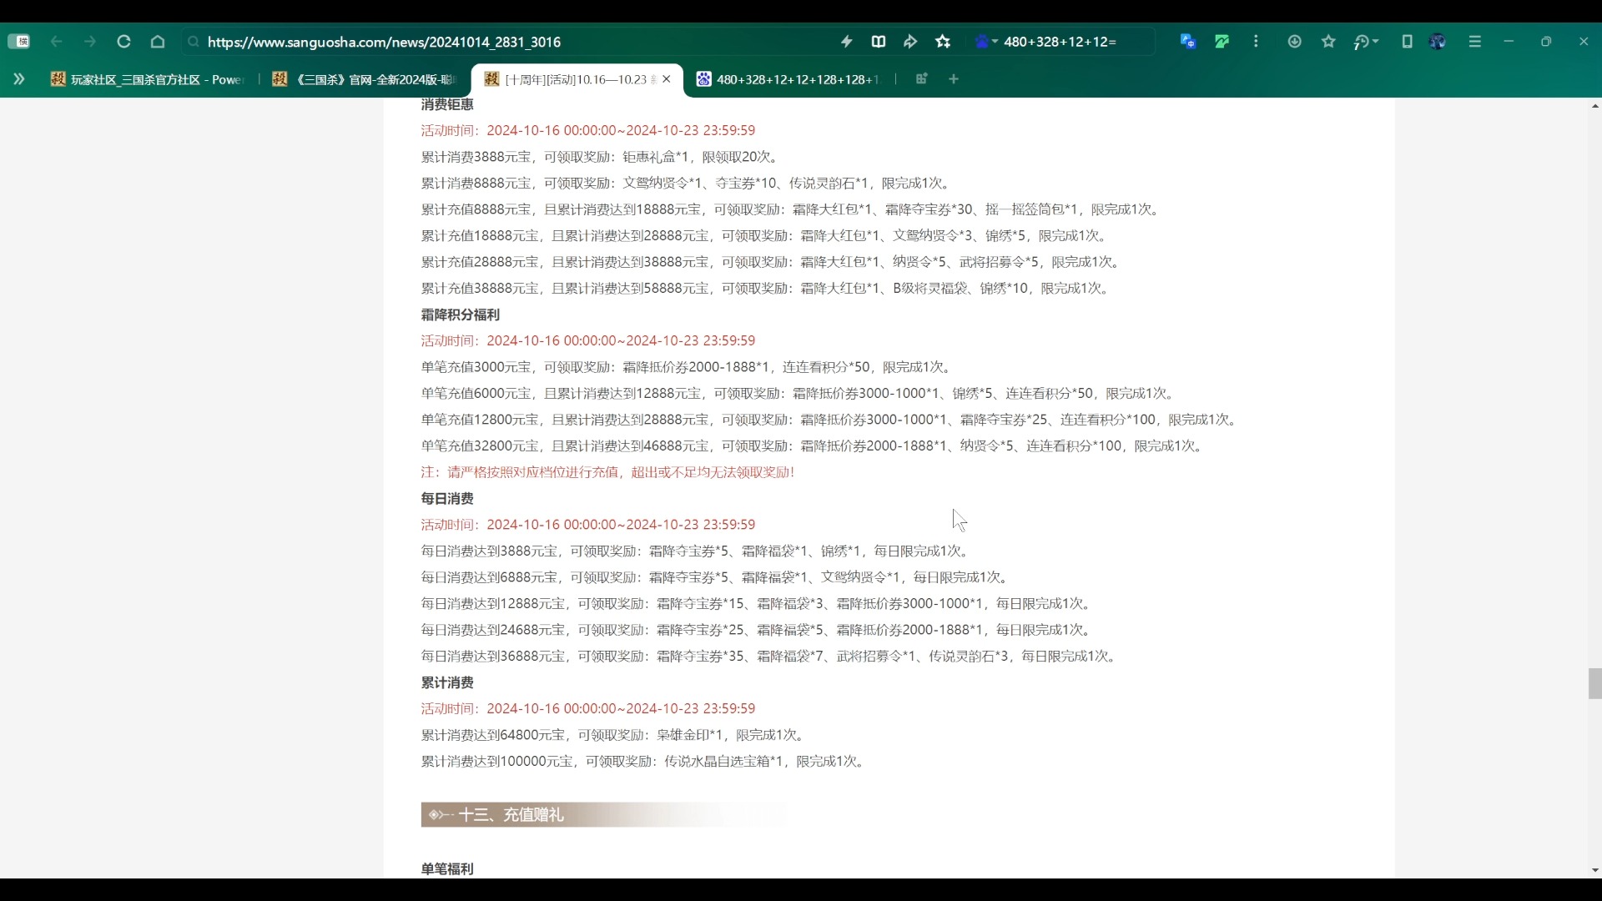Click the 每日消费 heading
Viewport: 1602px width, 901px height.
(x=447, y=499)
